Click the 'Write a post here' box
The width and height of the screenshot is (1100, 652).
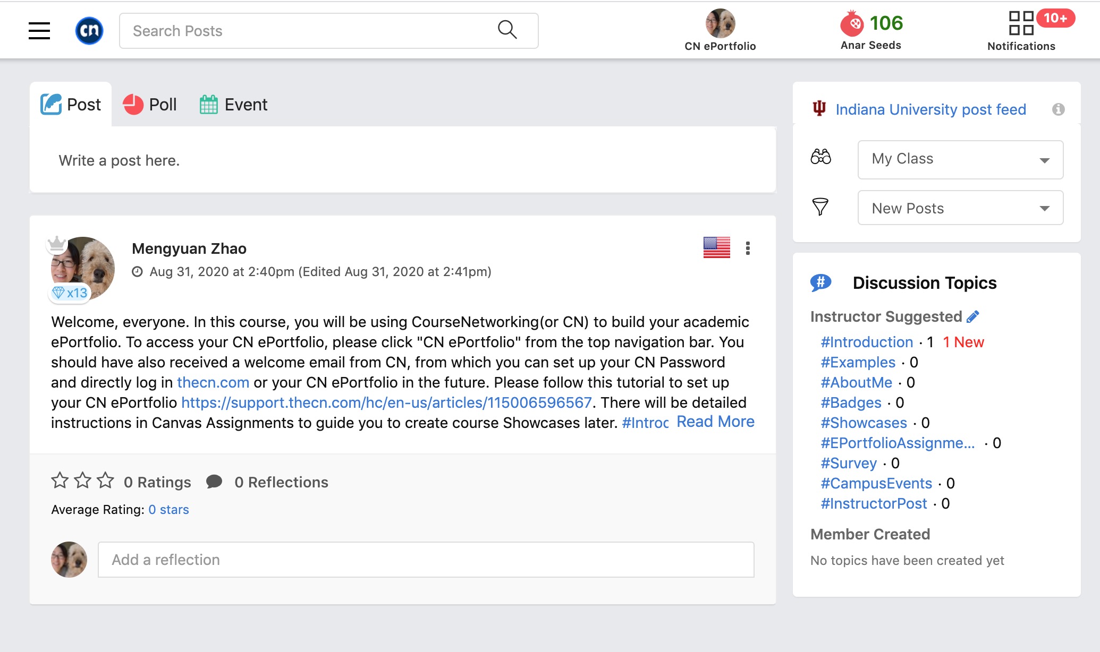[403, 160]
